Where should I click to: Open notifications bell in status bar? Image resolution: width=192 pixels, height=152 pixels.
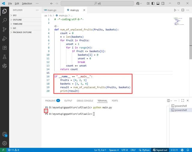point(188,150)
